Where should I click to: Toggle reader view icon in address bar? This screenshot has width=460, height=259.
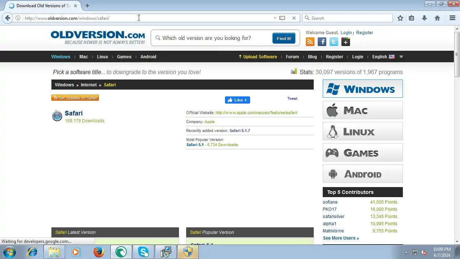282,18
